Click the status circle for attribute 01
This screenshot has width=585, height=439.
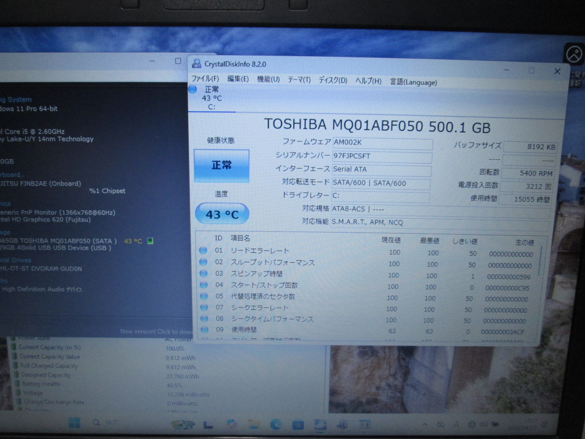pos(203,251)
